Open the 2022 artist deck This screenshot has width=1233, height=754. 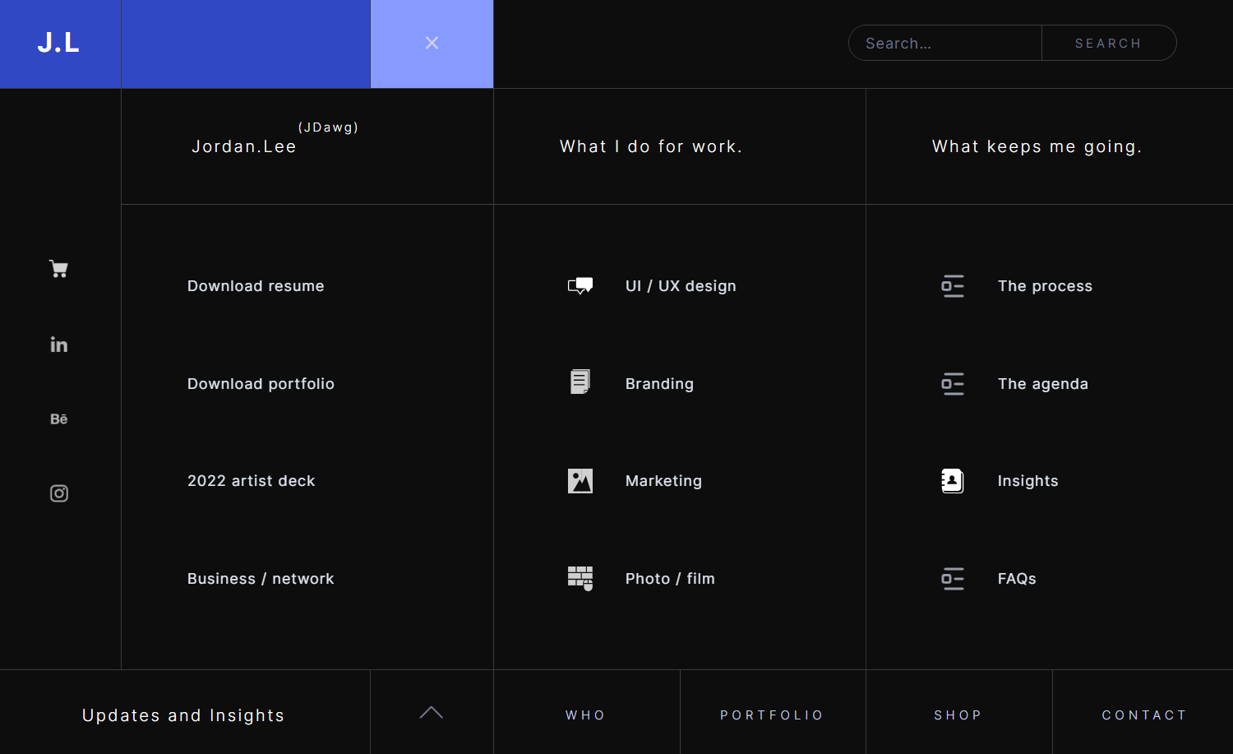[x=251, y=480]
